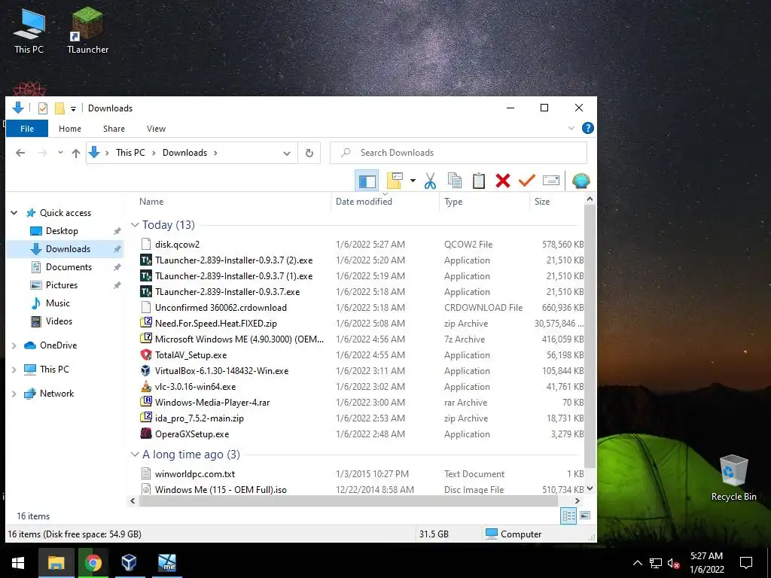Select Pictures in Quick access
This screenshot has width=771, height=578.
point(61,285)
